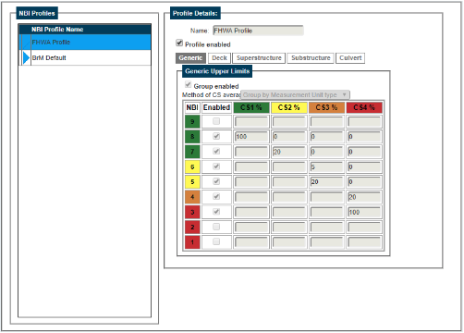This screenshot has width=464, height=333.
Task: Enable the NBI 2 row checkbox
Action: (x=216, y=227)
